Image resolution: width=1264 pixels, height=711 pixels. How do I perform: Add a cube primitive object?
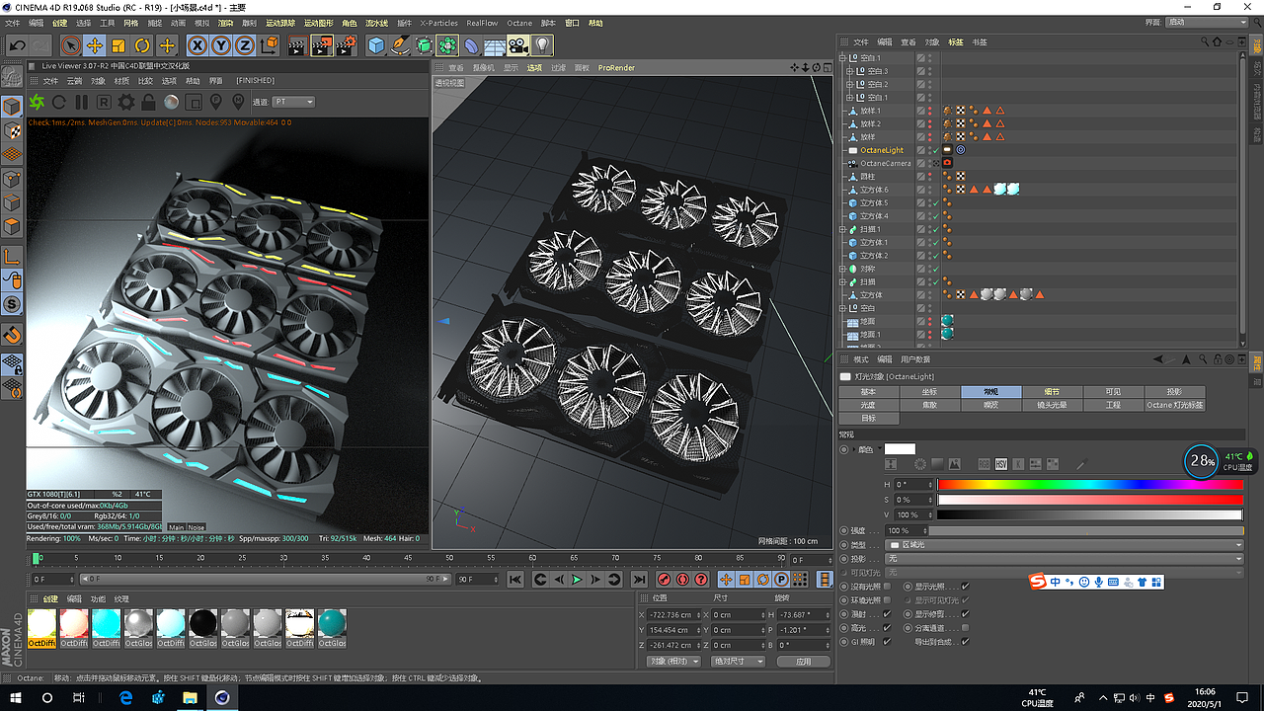pyautogui.click(x=376, y=45)
